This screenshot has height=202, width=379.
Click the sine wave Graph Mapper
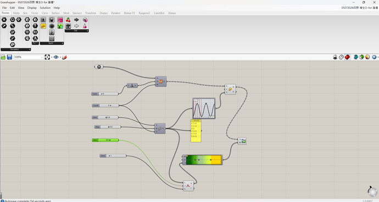point(204,108)
